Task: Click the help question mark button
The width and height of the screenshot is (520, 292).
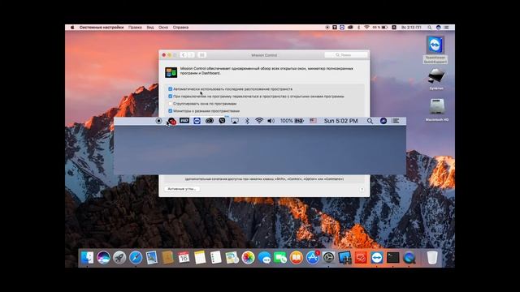Action: [362, 189]
